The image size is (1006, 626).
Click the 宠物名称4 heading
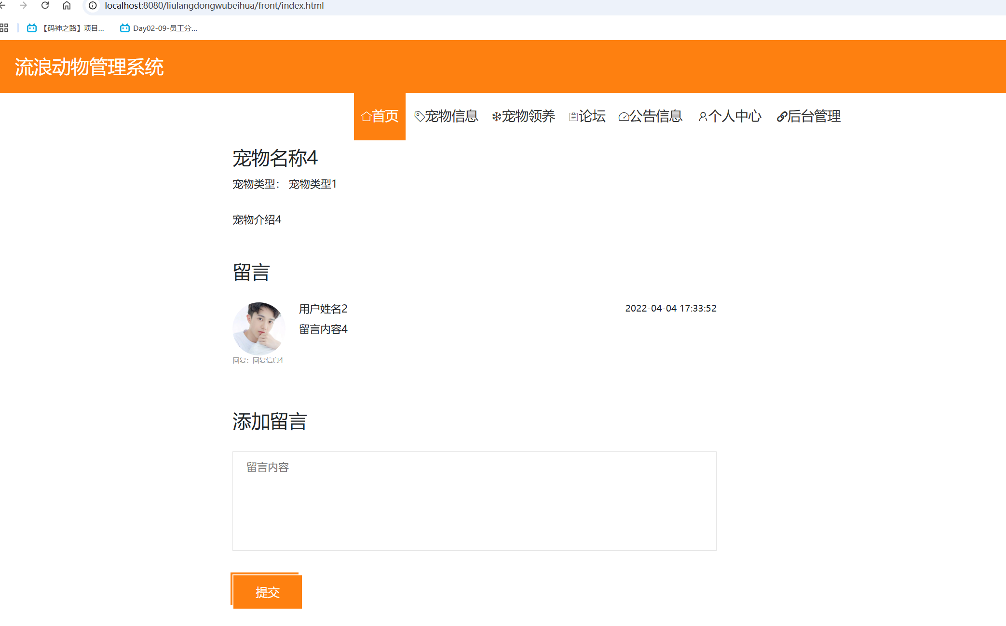[x=275, y=158]
